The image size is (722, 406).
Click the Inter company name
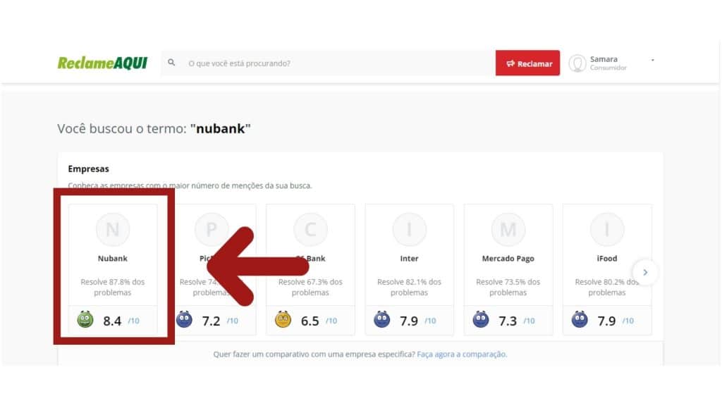(410, 258)
